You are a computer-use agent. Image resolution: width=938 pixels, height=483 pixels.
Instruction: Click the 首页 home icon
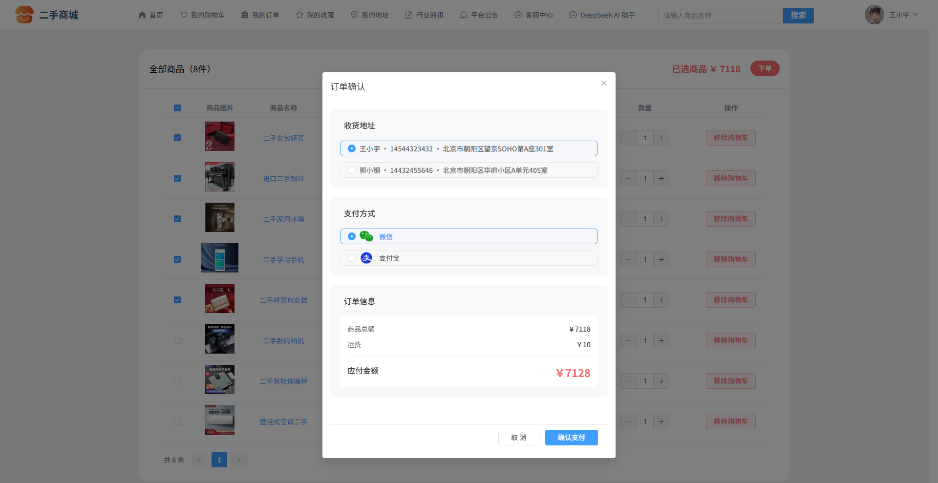[x=142, y=15]
